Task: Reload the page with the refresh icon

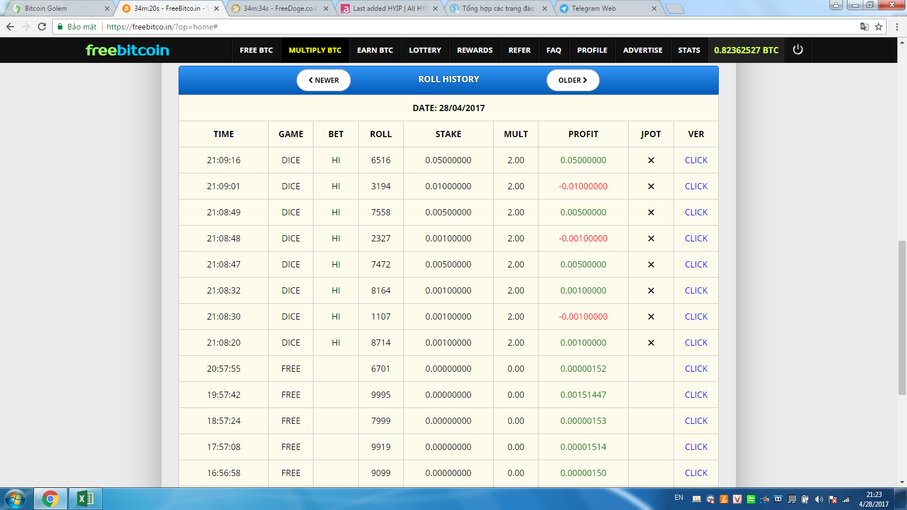Action: point(42,27)
